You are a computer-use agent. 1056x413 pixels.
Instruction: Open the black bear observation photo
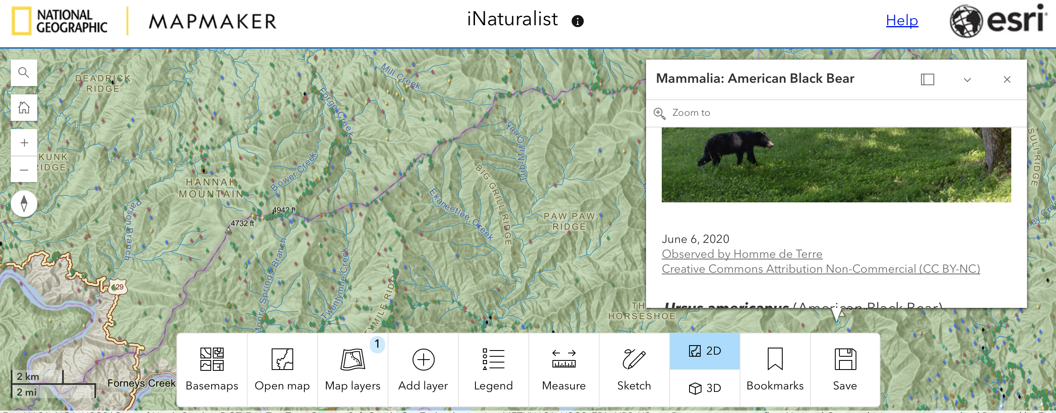(x=837, y=165)
